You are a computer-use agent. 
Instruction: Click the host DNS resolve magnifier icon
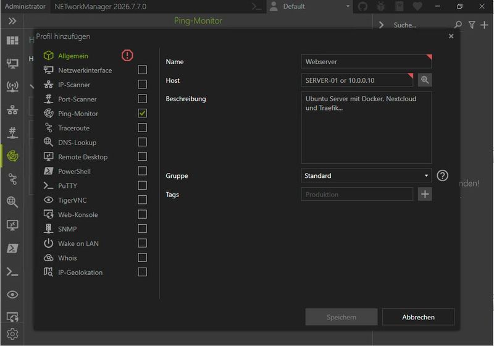pos(425,80)
